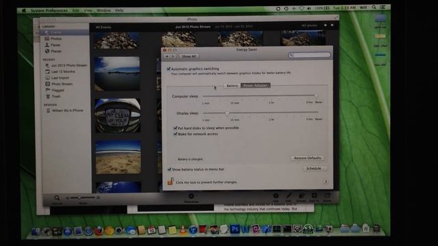Go to next event arrow in iPhoto
Image resolution: width=438 pixels, height=246 pixels.
[x=332, y=25]
